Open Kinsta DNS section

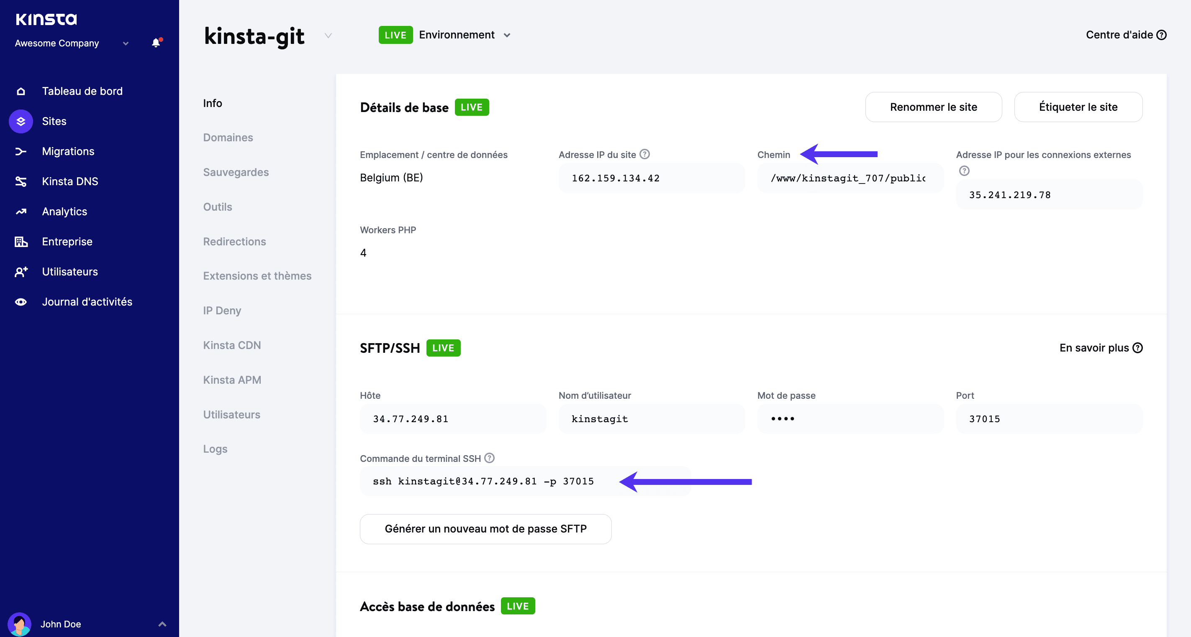(70, 181)
